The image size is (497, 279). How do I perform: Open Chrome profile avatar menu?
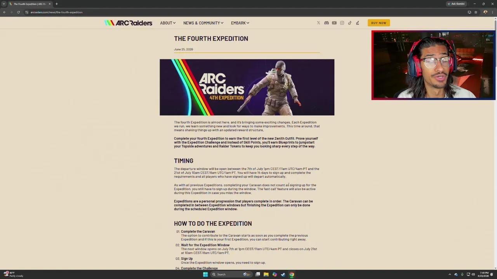click(485, 12)
